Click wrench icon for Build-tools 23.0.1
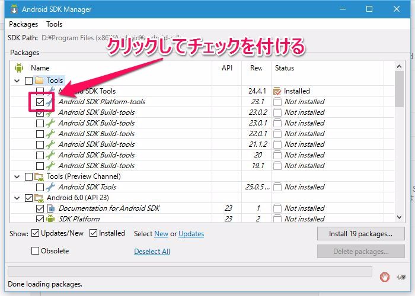 coord(50,123)
